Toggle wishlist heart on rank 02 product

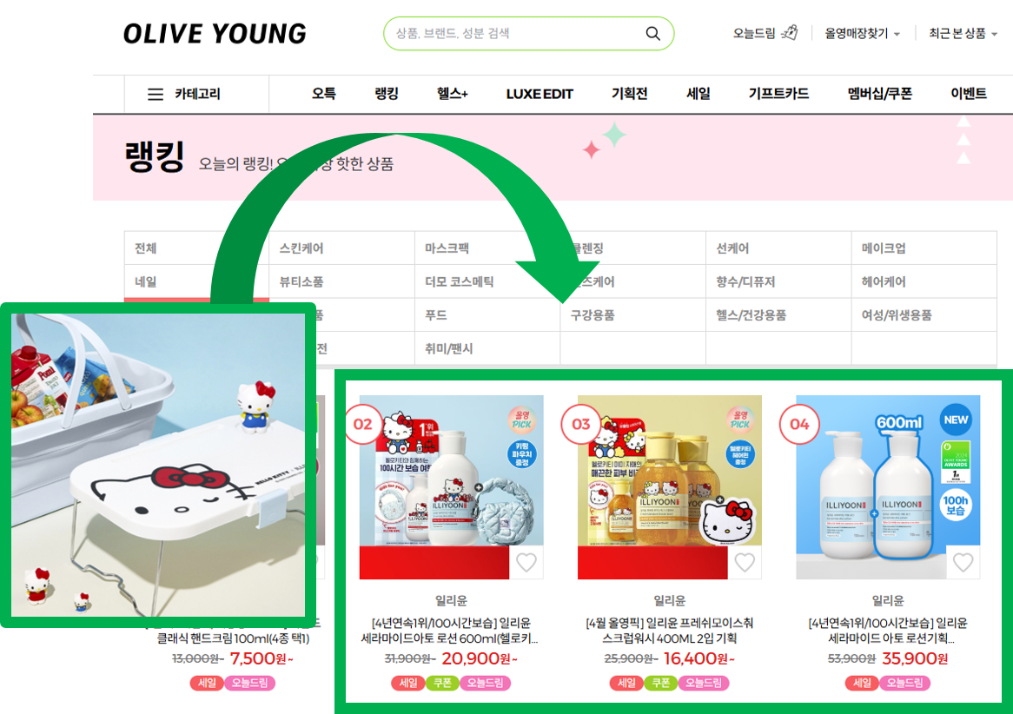pyautogui.click(x=526, y=563)
